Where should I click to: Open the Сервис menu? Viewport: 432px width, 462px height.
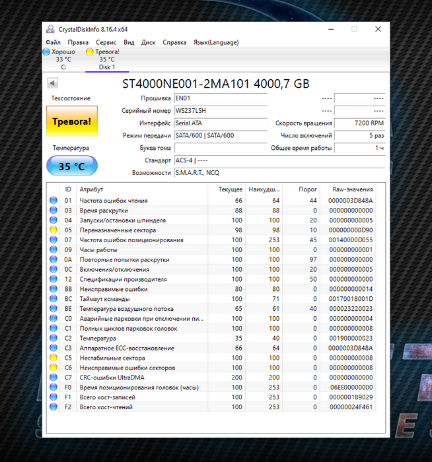point(106,42)
